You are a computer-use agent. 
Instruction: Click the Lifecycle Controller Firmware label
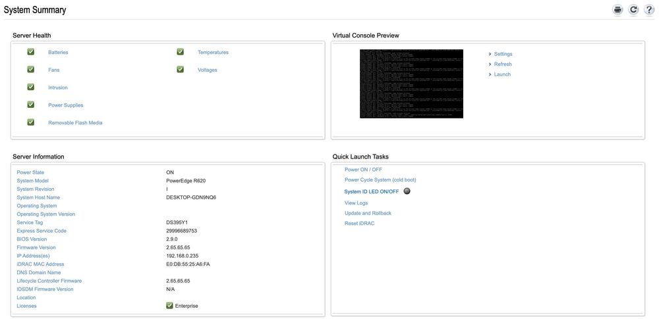[x=49, y=281]
